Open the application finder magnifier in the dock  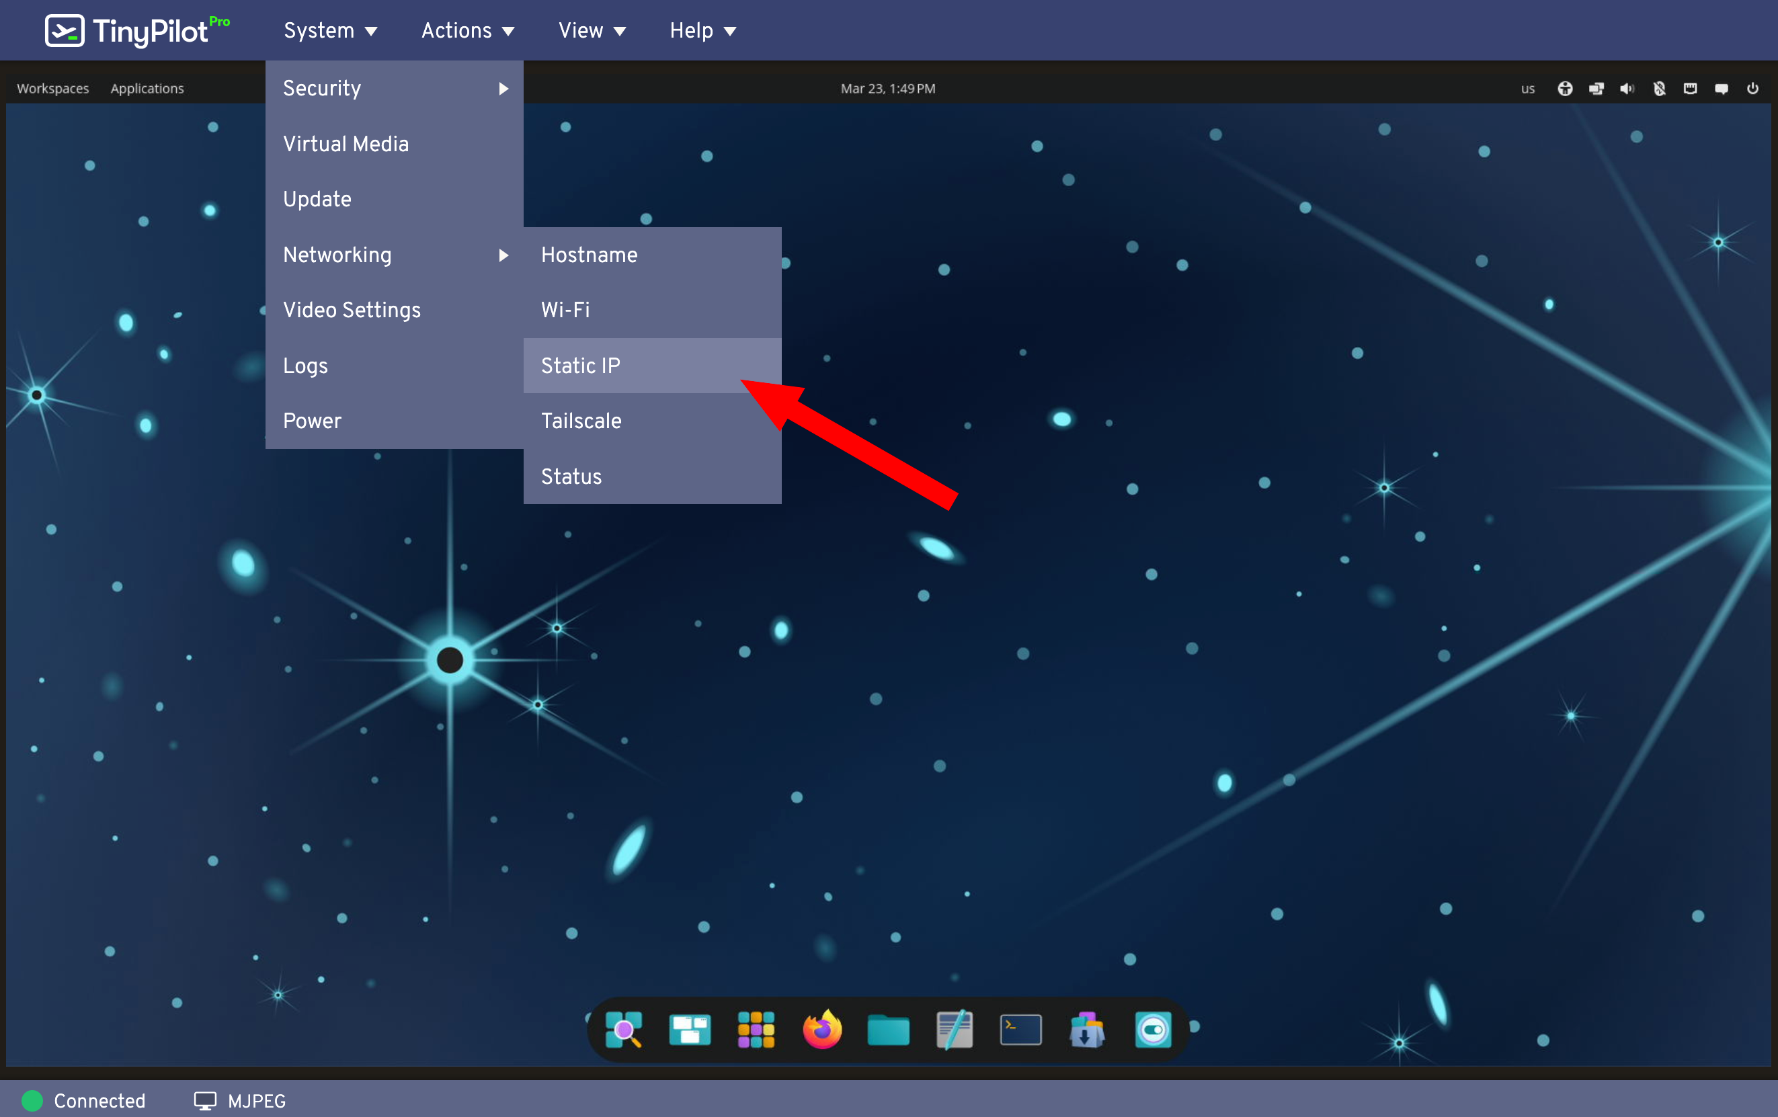point(624,1030)
